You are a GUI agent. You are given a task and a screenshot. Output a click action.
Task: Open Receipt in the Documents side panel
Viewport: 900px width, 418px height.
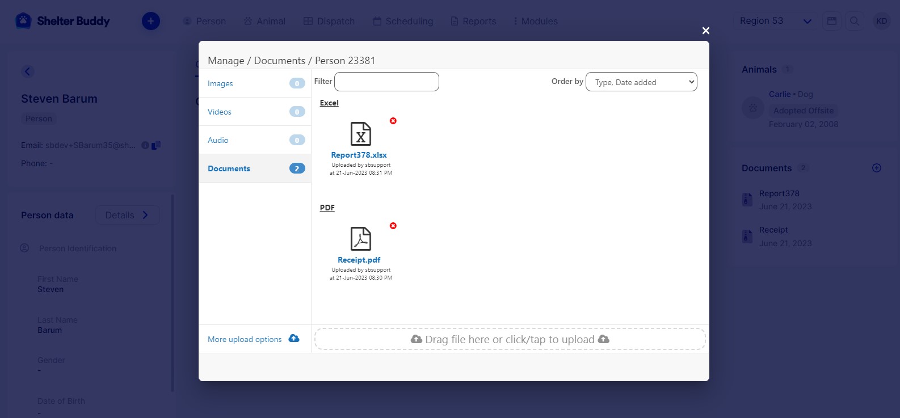(773, 230)
